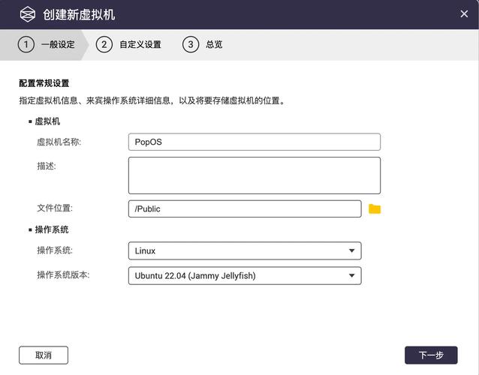The image size is (479, 375).
Task: Click the Virtualization Station logo icon
Action: point(28,14)
